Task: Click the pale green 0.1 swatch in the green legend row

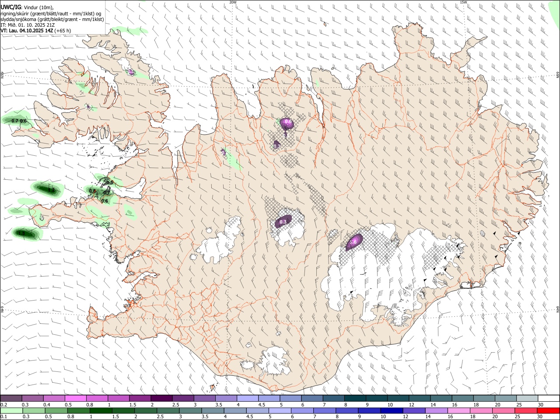Action: pyautogui.click(x=12, y=411)
